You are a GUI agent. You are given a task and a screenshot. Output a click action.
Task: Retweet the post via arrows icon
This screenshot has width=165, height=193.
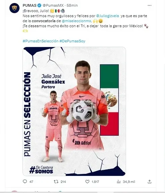pos(56,182)
